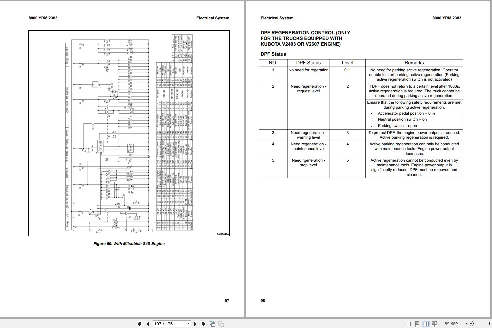Go to the previous page
The image size is (492, 328).
click(147, 324)
